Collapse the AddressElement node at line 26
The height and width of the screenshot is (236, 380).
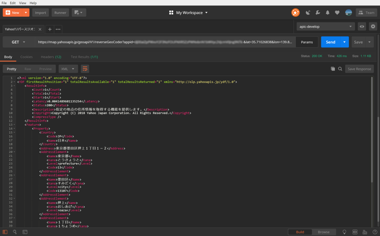tap(14, 175)
